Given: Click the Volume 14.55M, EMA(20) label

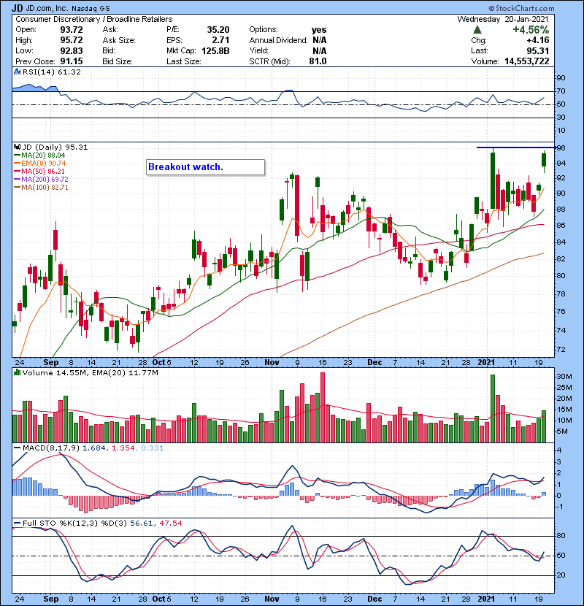Looking at the screenshot, I should (x=90, y=372).
